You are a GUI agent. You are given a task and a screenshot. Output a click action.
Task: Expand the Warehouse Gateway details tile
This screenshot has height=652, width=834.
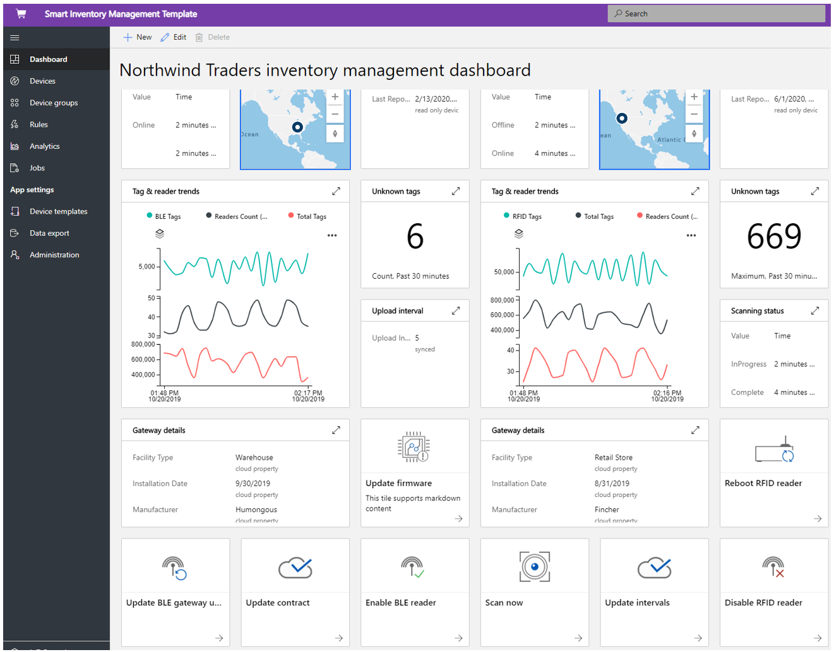(336, 430)
